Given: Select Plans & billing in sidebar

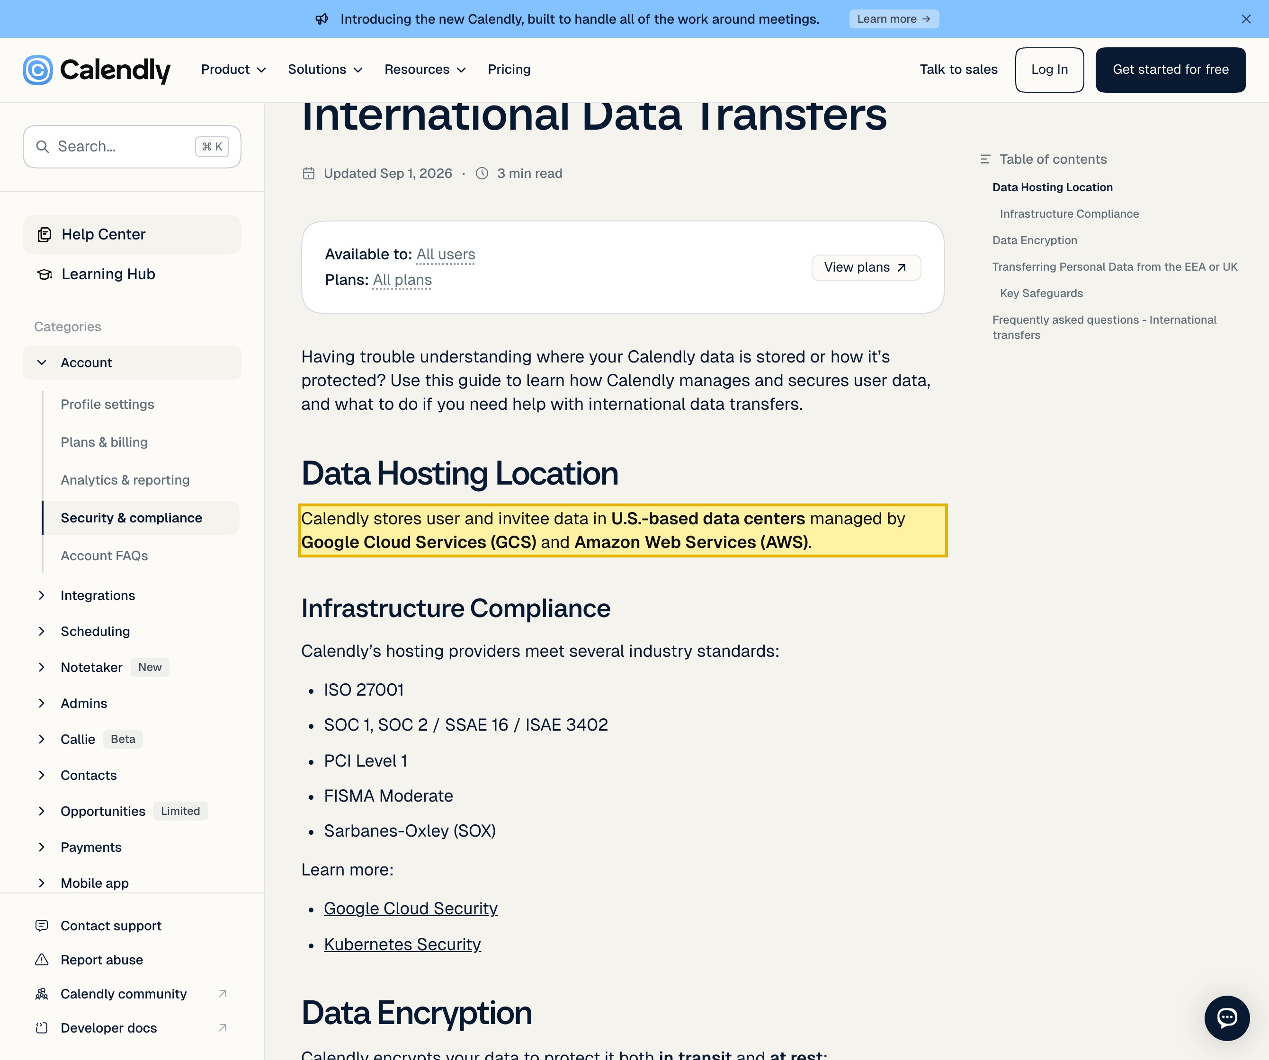Looking at the screenshot, I should point(104,442).
